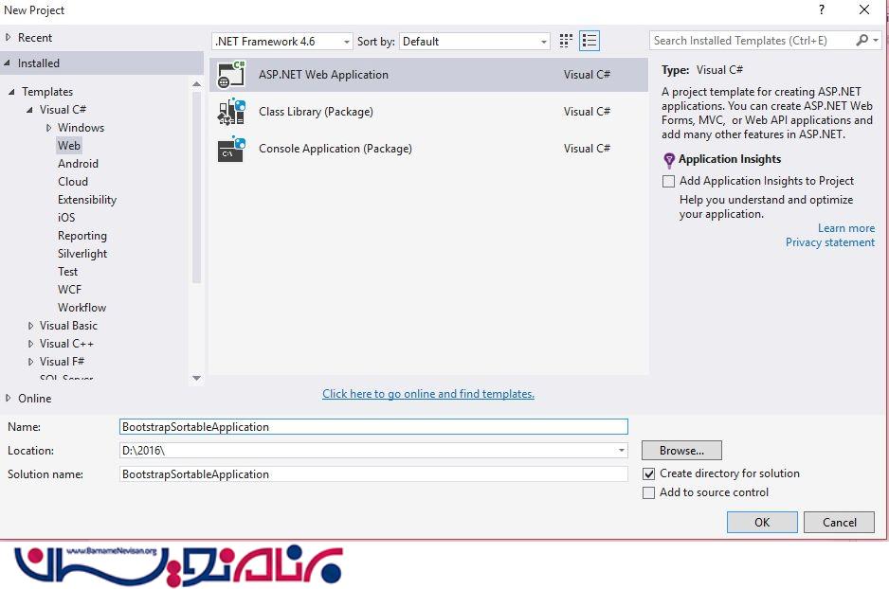Screen dimensions: 889x589
Task: Click the Solution name input field
Action: [x=373, y=474]
